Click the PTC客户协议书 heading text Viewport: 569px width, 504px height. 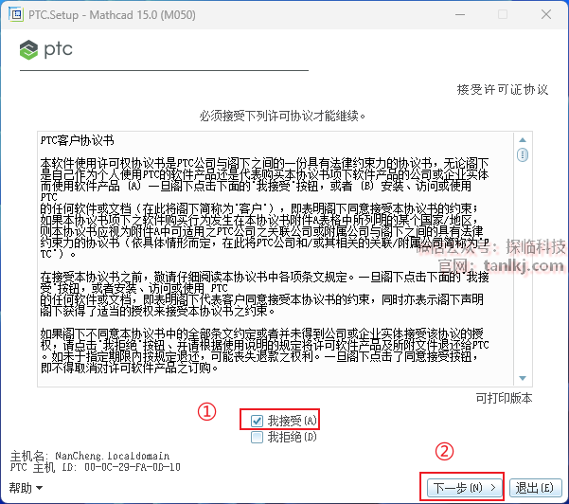77,140
